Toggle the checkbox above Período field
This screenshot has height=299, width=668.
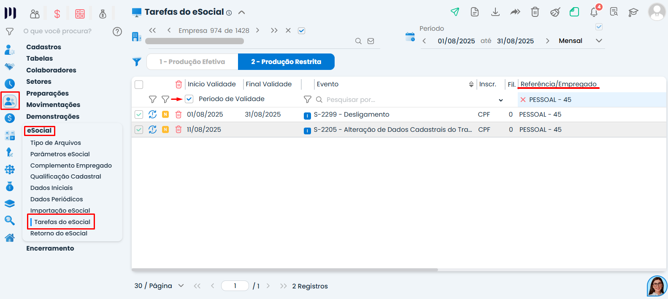tap(599, 27)
